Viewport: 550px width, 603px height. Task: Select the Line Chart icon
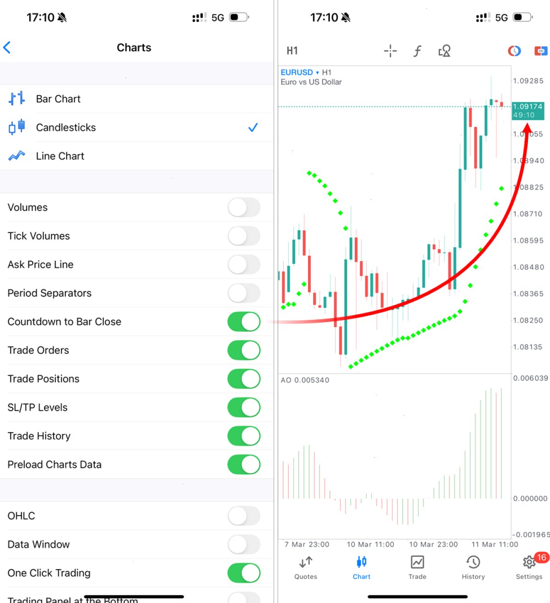coord(16,156)
